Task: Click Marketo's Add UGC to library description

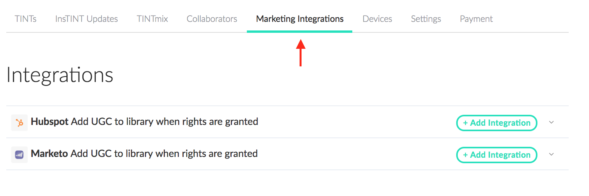Action: point(164,154)
